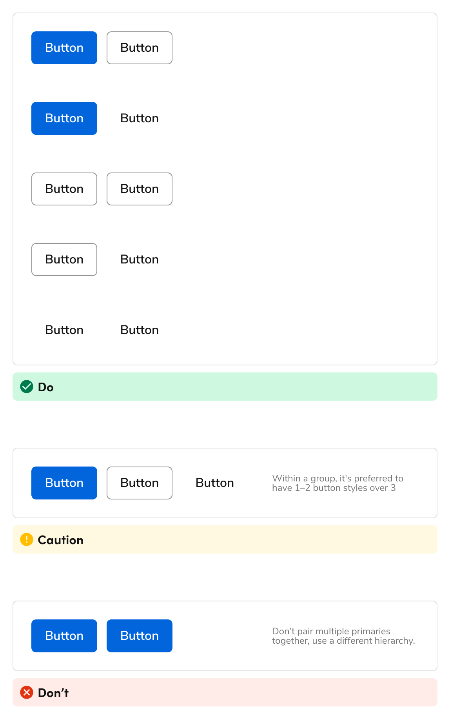The image size is (450, 719).
Task: Select the primary blue Button in the top row
Action: tap(64, 47)
